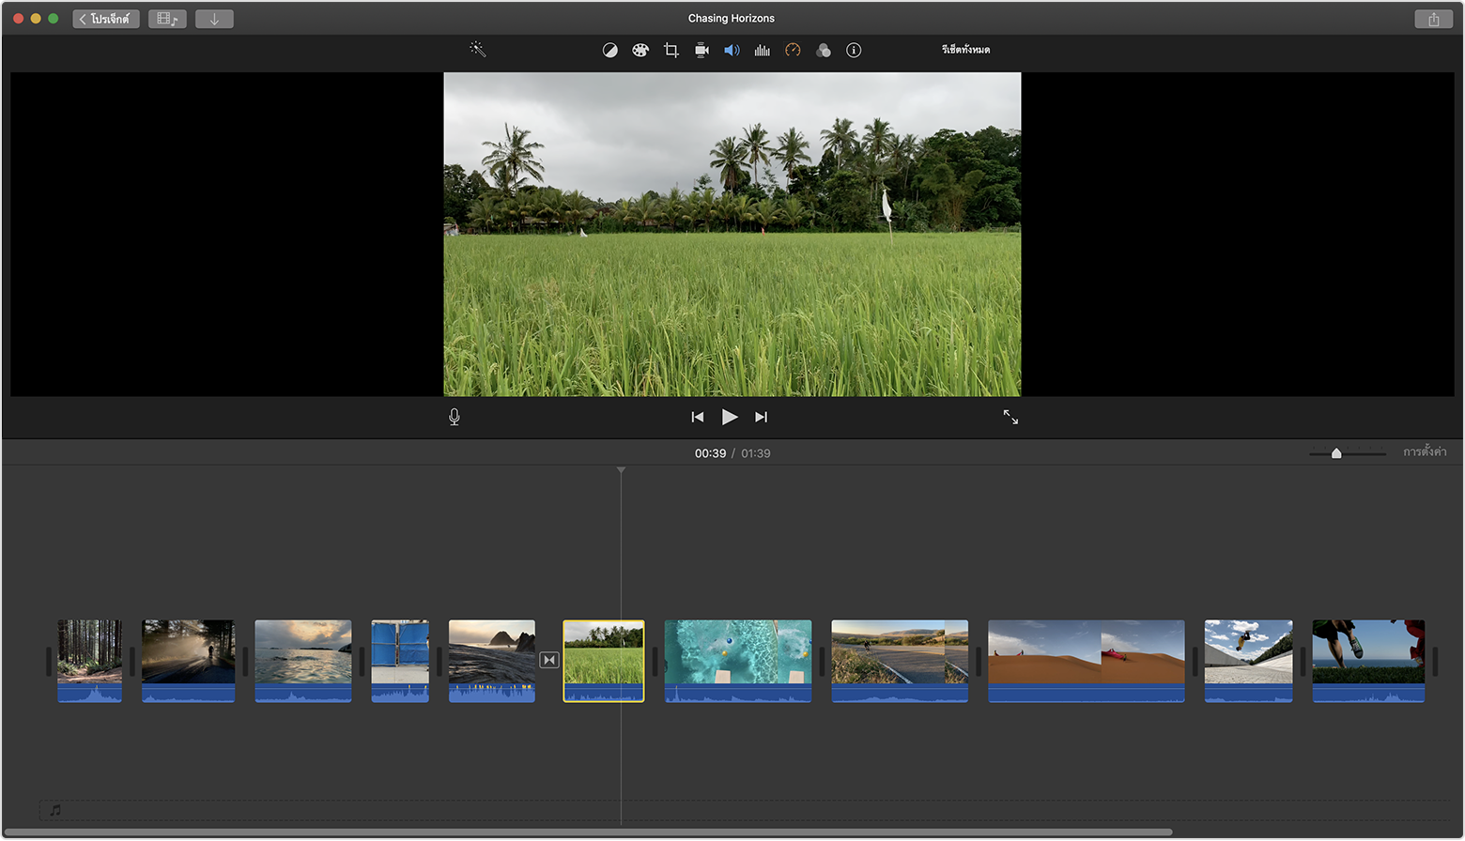Select the Speed adjustment speedometer tool
Viewport: 1465px width, 841px height.
pos(793,50)
